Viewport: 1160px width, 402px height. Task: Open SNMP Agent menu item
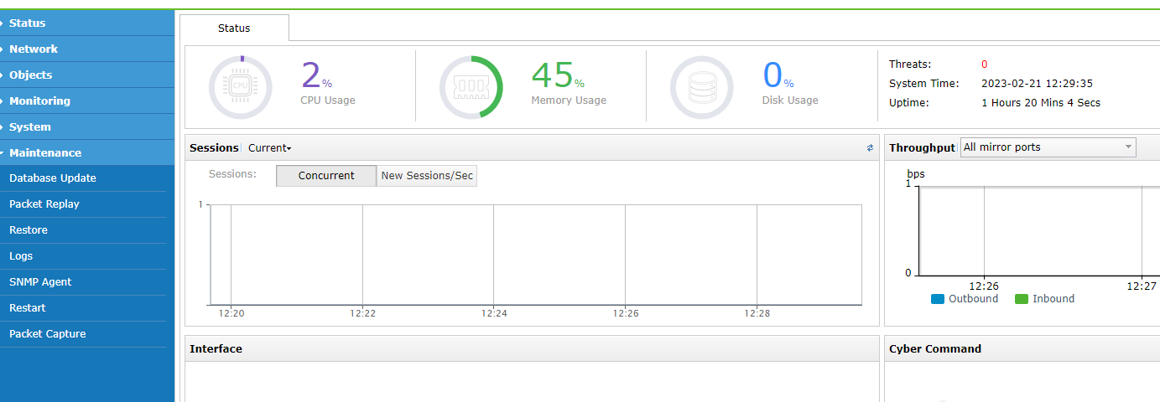[83, 282]
